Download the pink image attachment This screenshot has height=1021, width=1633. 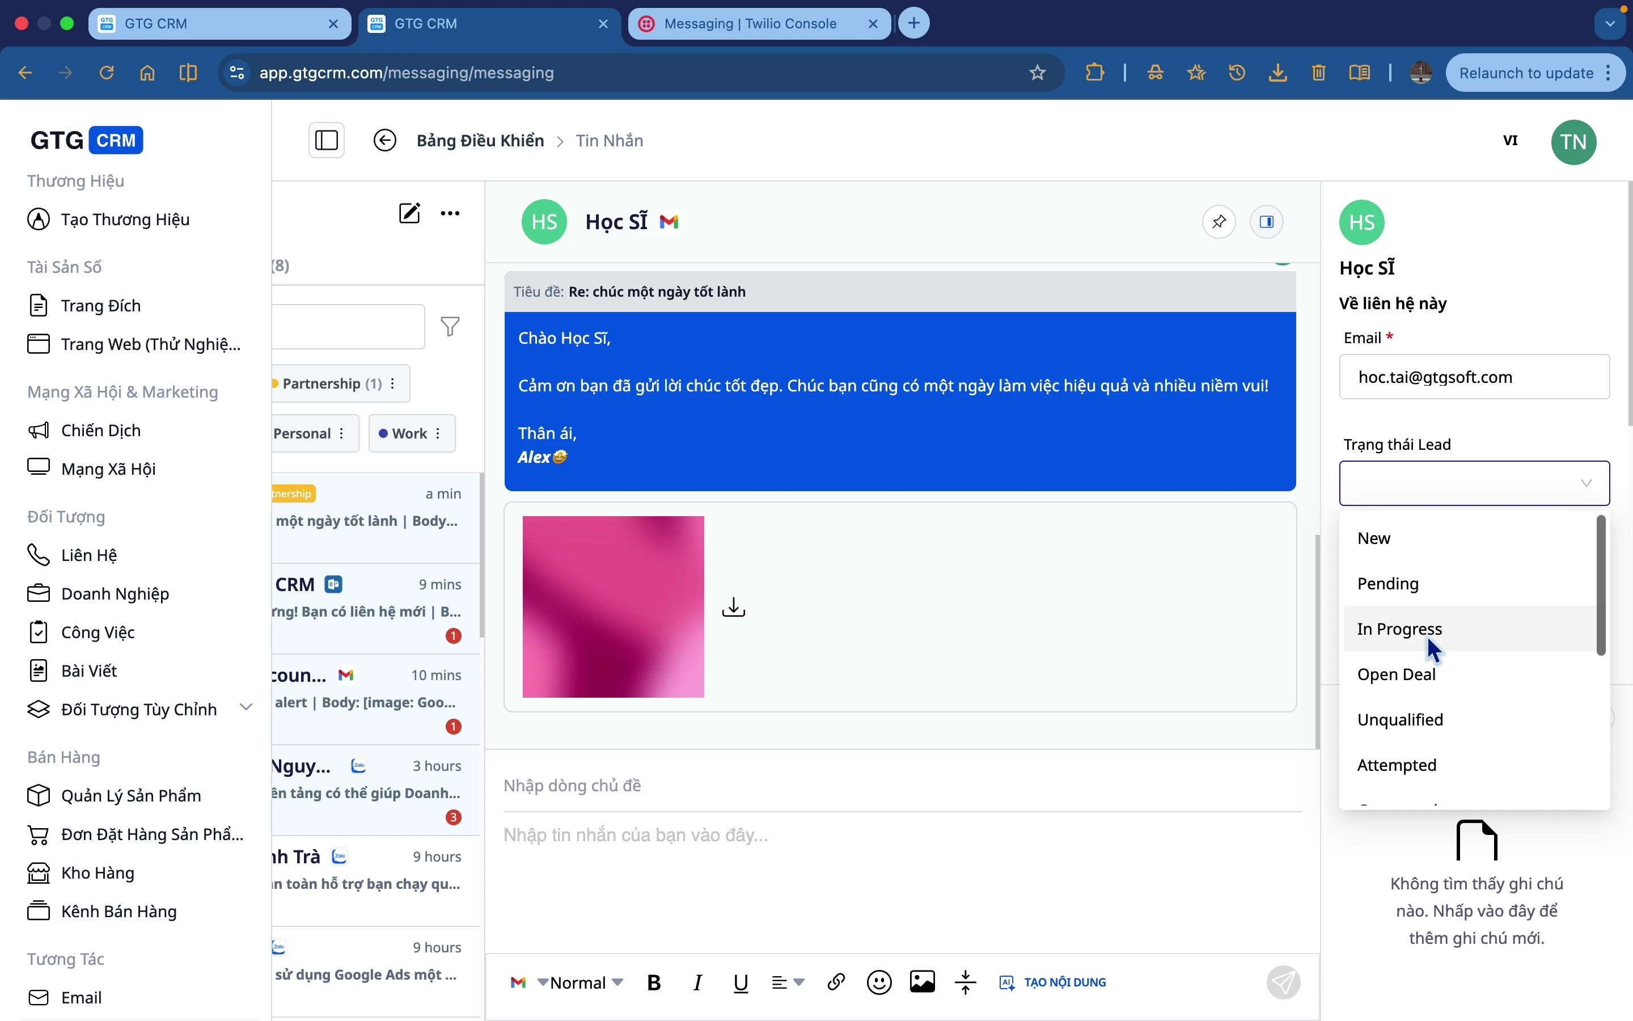734,606
